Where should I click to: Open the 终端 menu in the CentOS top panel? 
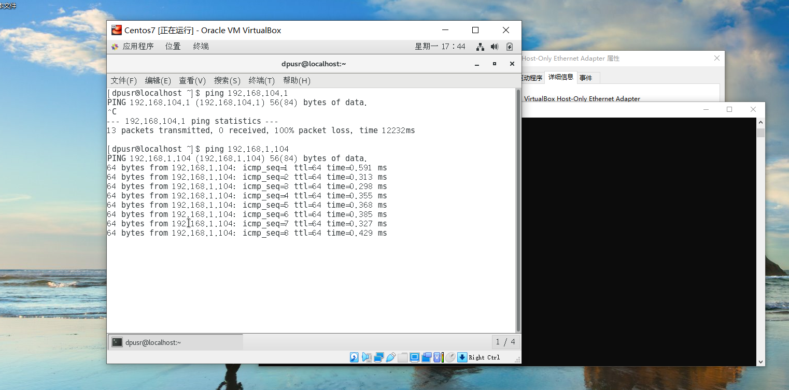click(x=201, y=47)
